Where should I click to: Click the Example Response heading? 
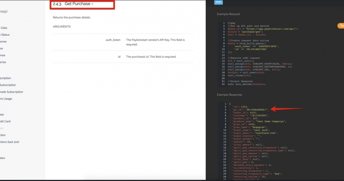[x=230, y=95]
